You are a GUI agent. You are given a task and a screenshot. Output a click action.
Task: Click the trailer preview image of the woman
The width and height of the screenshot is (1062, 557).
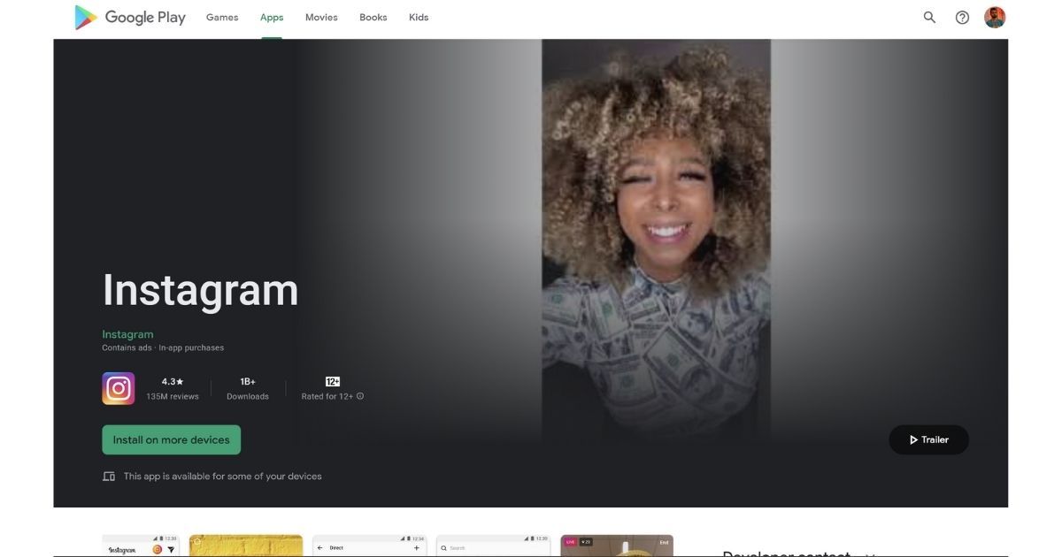point(656,239)
